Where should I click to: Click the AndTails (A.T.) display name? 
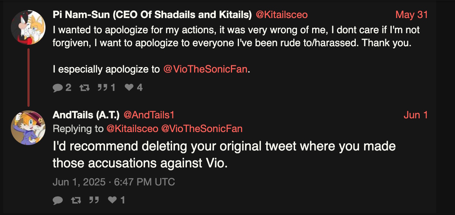pos(86,115)
